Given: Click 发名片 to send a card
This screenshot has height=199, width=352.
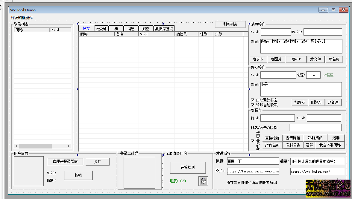Looking at the screenshot, I should coord(334,59).
